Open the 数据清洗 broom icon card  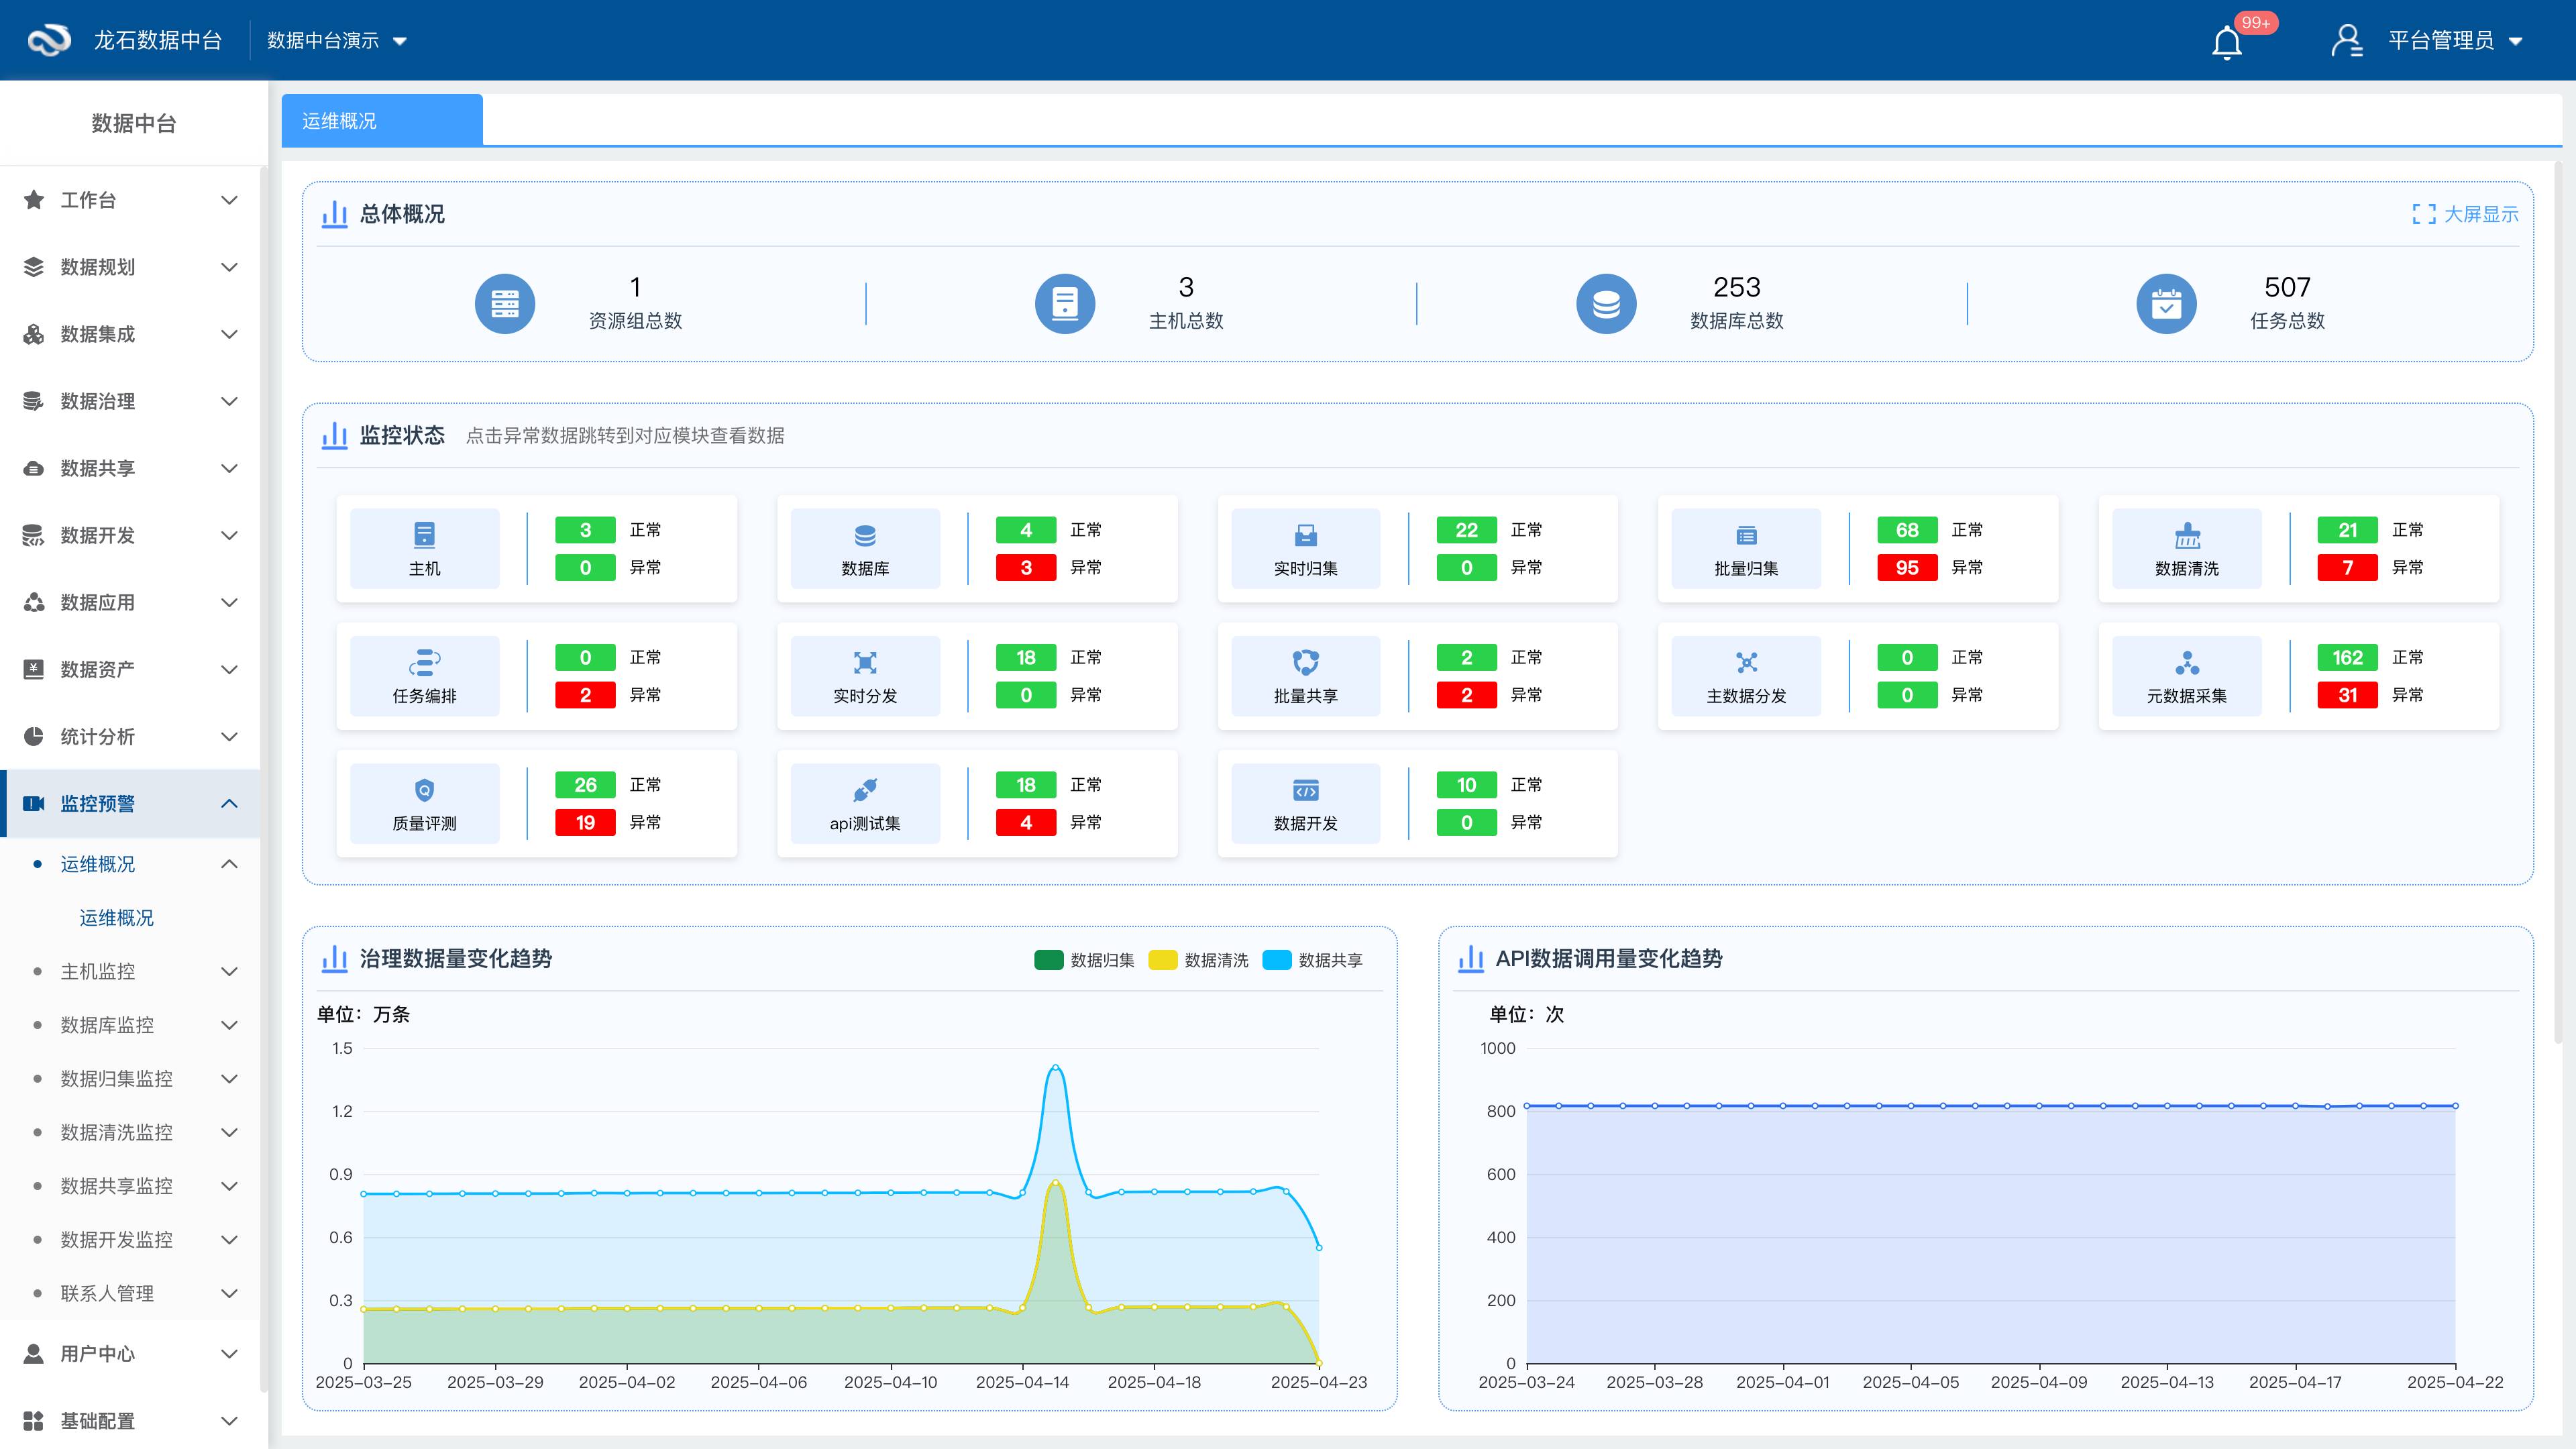[x=2187, y=535]
